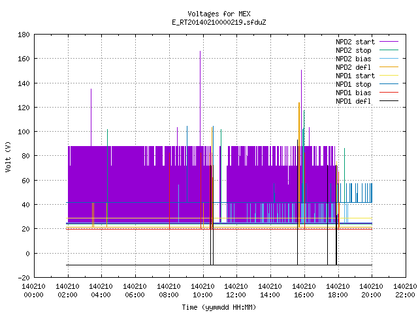
Task: Click the orange spike reaching 124 V near 15:40
Action: point(299,165)
